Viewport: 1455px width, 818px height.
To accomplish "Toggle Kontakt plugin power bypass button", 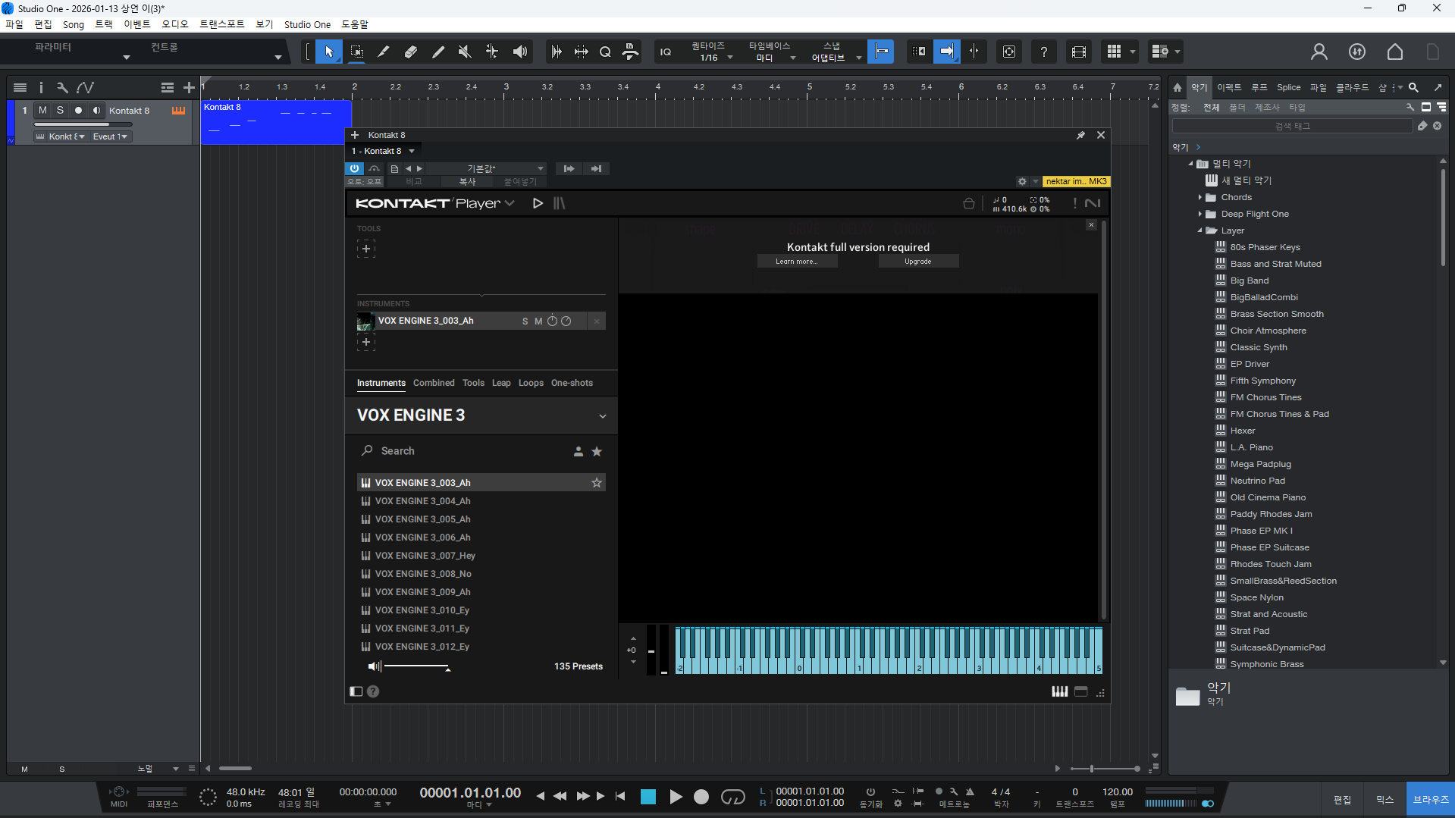I will 354,168.
